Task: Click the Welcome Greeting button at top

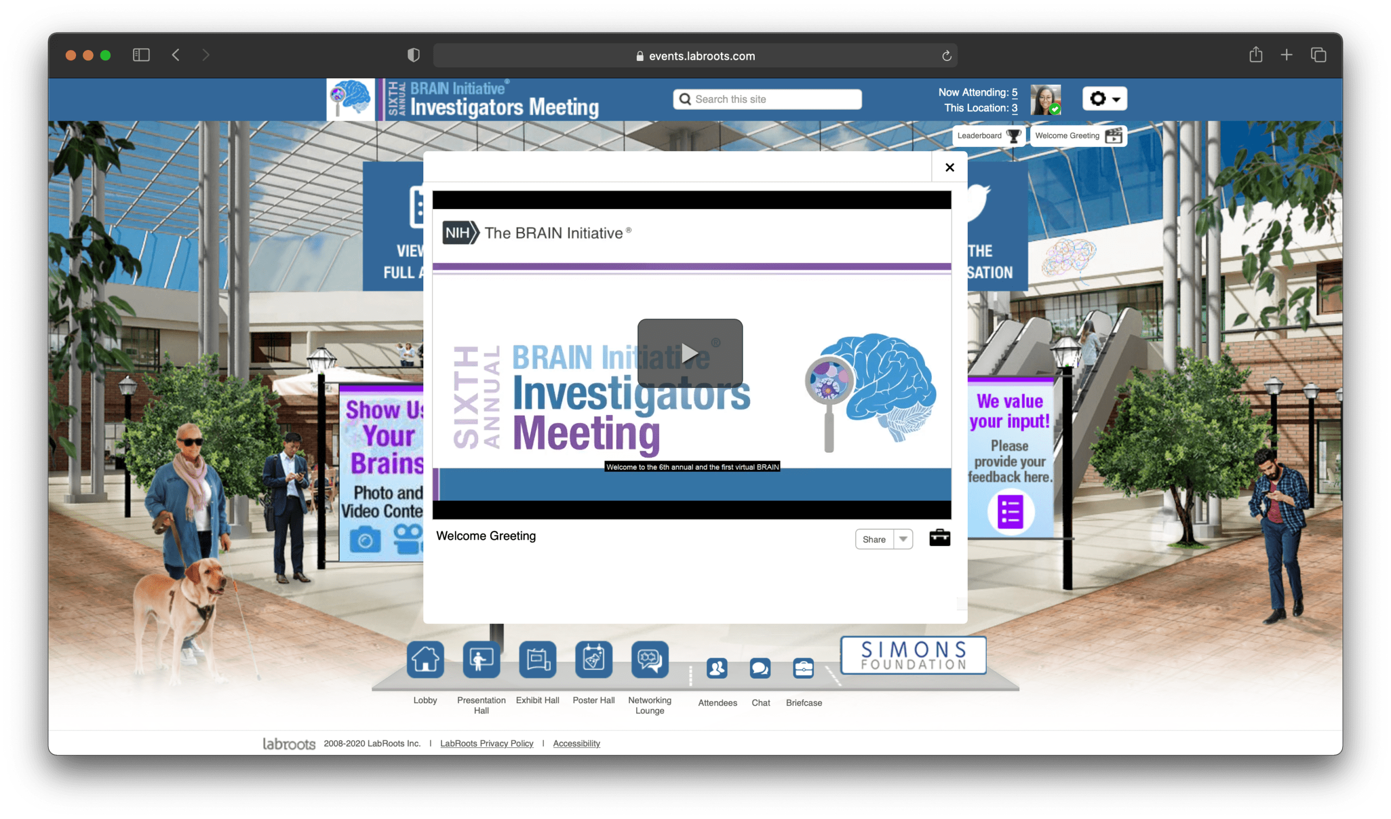Action: coord(1077,135)
